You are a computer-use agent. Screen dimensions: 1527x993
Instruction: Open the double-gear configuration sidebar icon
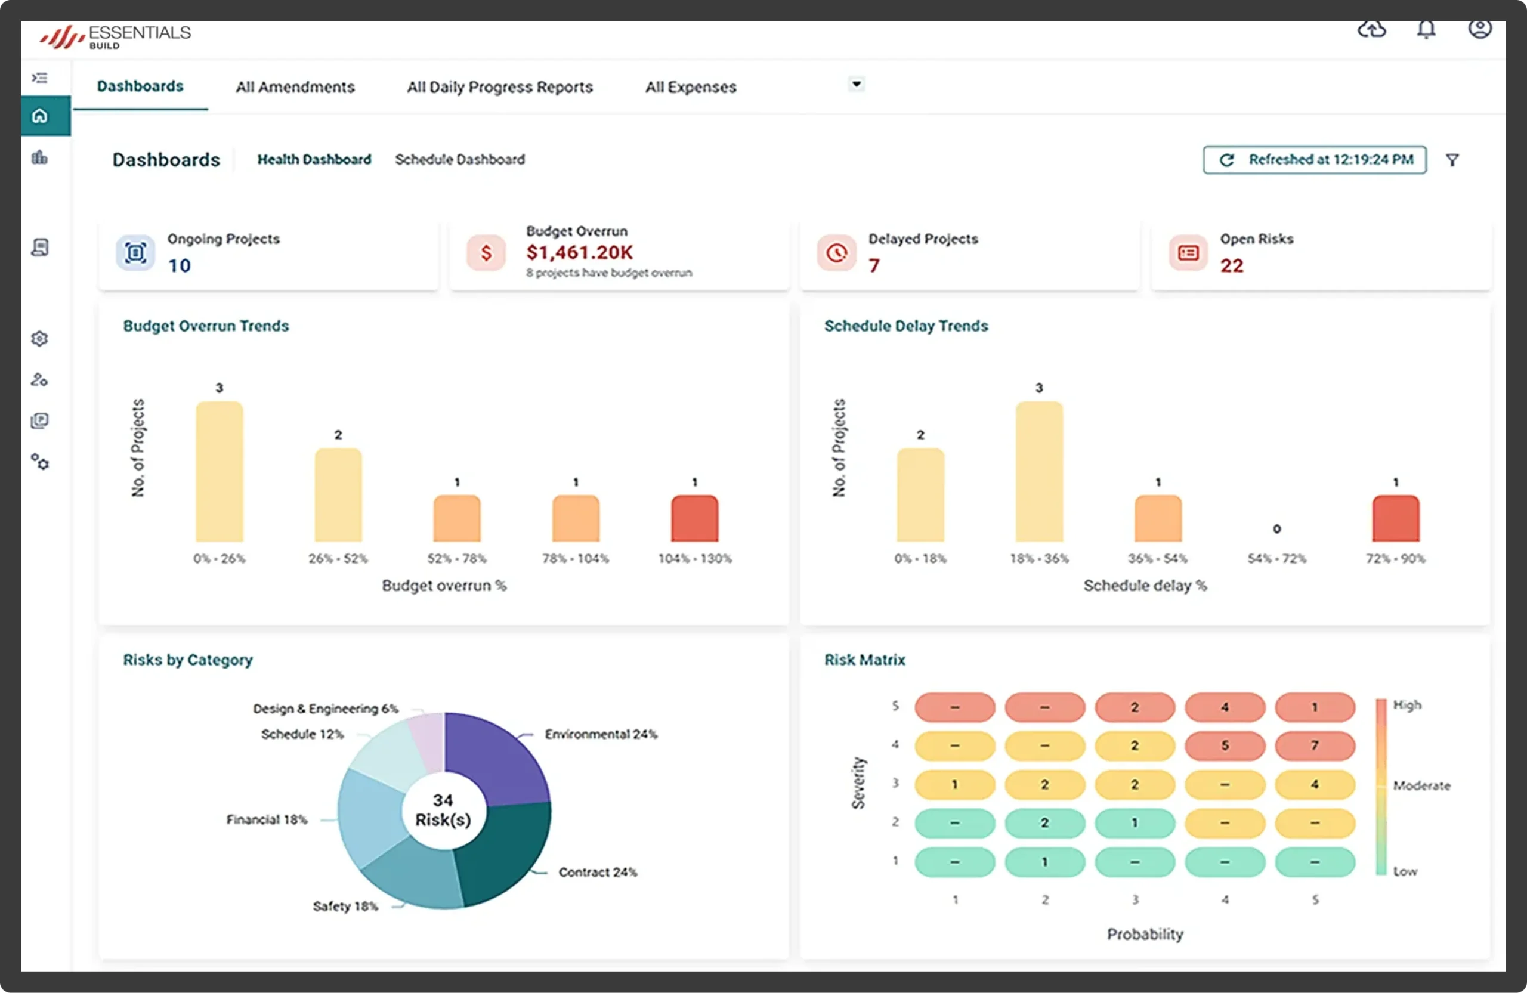(x=40, y=462)
